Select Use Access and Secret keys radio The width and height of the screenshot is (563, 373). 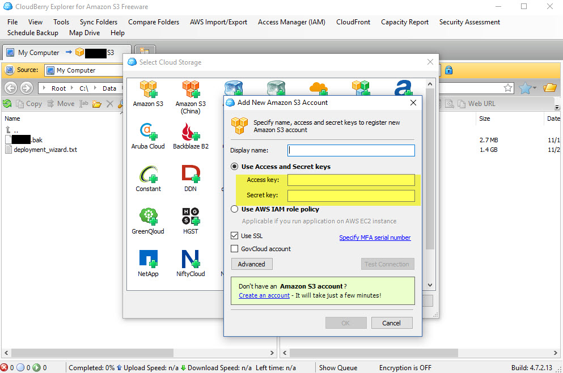click(x=235, y=167)
